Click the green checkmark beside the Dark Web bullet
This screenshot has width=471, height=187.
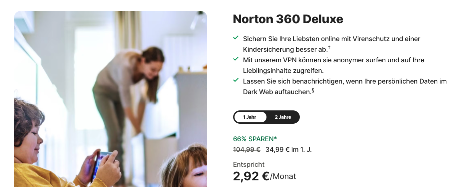[x=236, y=80]
